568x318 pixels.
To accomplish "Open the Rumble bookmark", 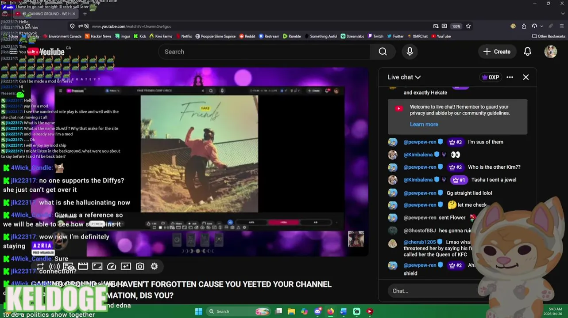I will 292,36.
